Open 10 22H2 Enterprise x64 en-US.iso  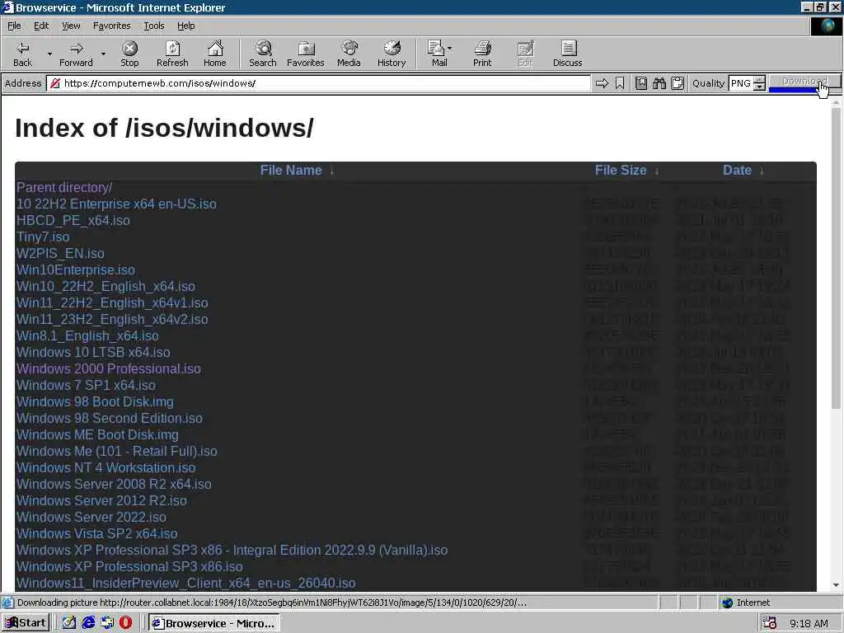tap(116, 204)
